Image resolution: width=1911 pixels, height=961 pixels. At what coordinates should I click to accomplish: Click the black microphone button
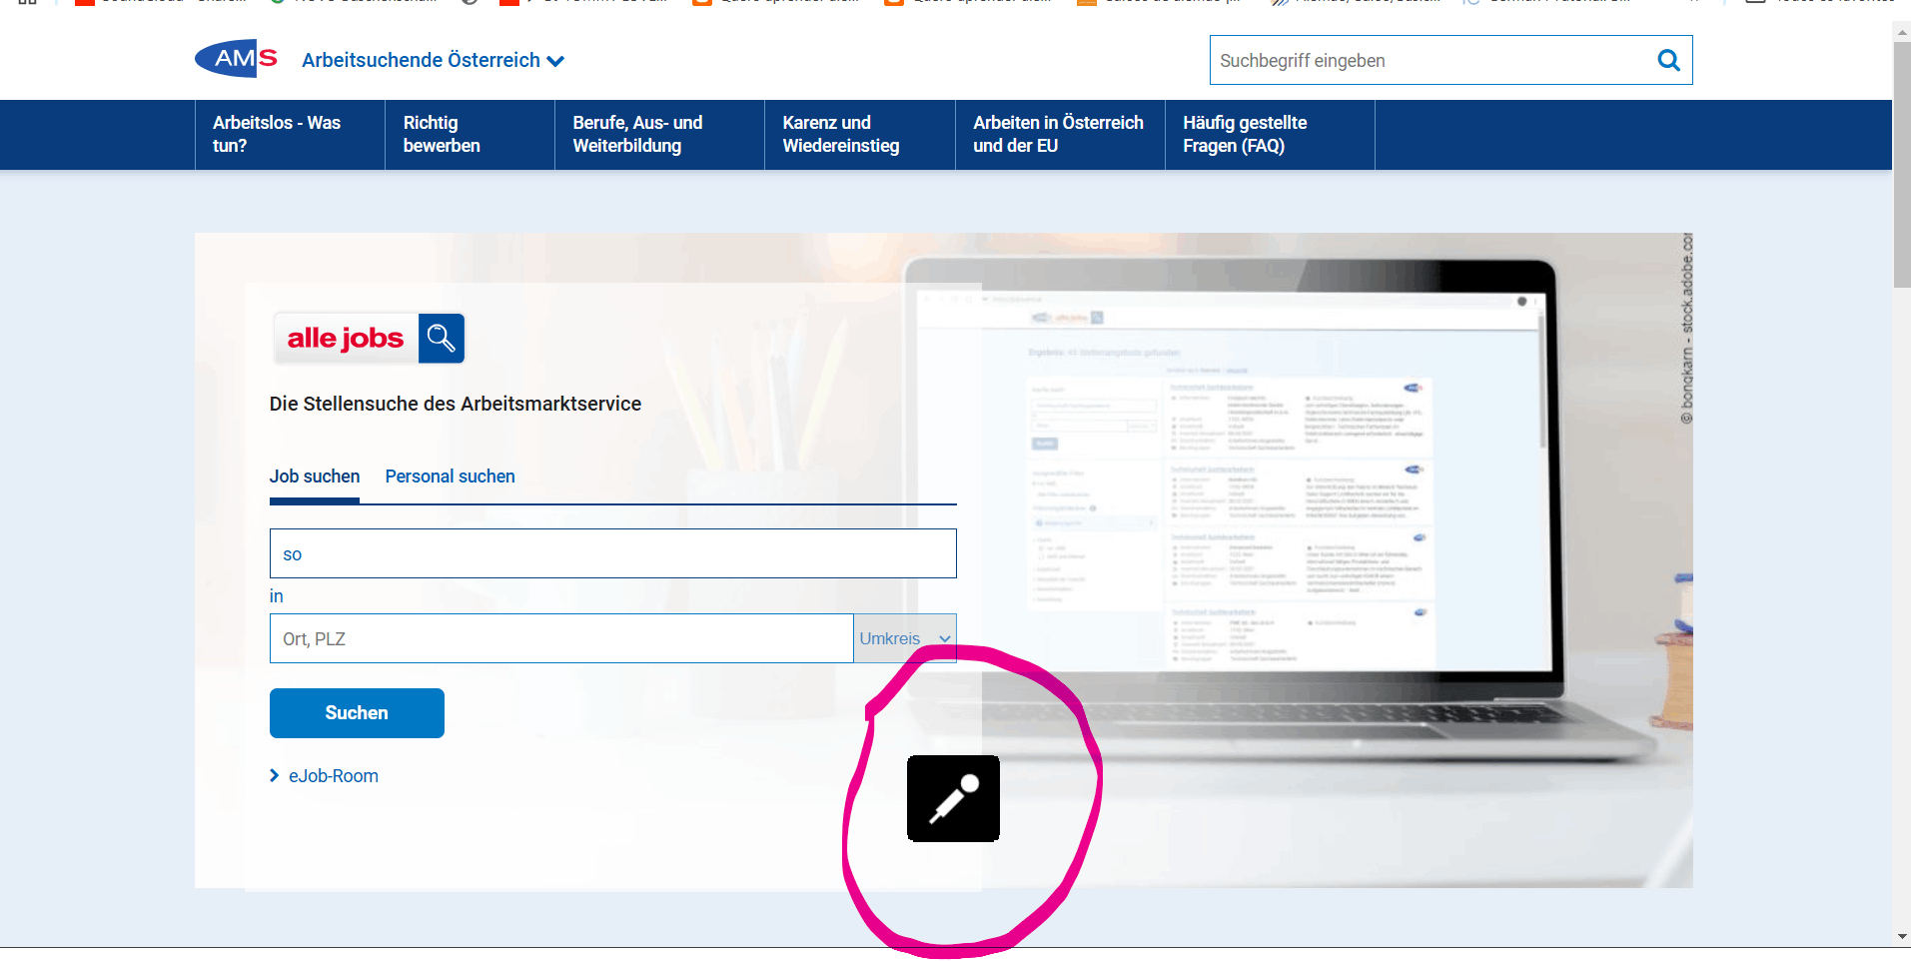click(953, 798)
